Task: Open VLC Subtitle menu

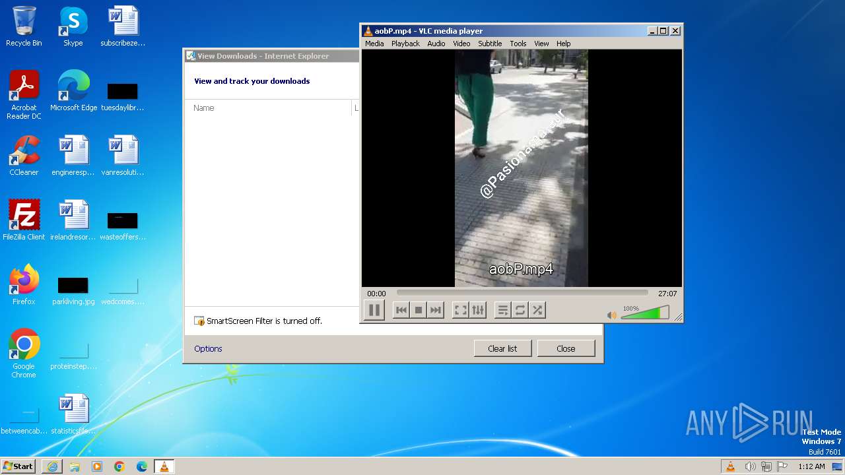Action: click(x=490, y=44)
